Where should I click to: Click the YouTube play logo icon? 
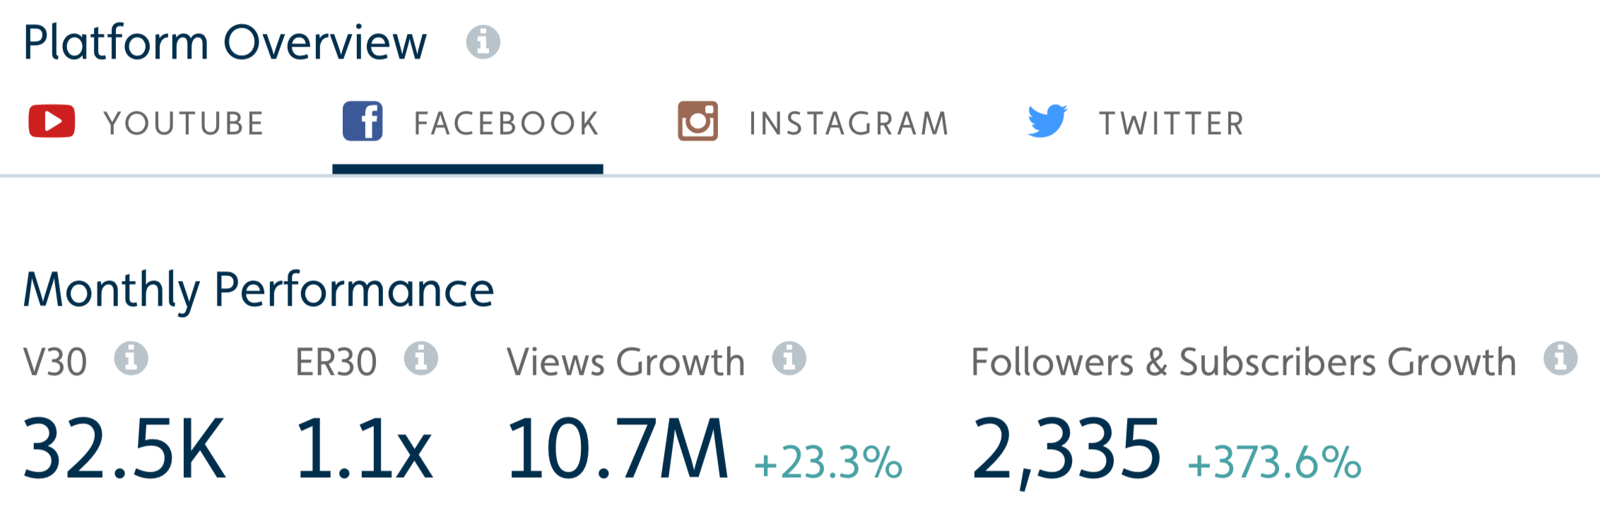52,121
